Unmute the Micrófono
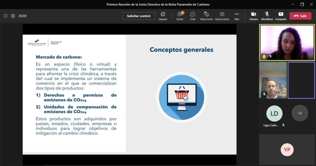The width and height of the screenshot is (316, 166). [267, 16]
